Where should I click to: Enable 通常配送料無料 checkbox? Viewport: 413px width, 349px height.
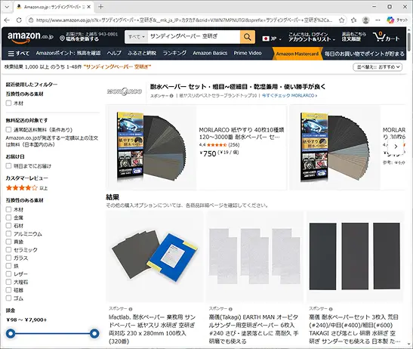click(x=9, y=129)
